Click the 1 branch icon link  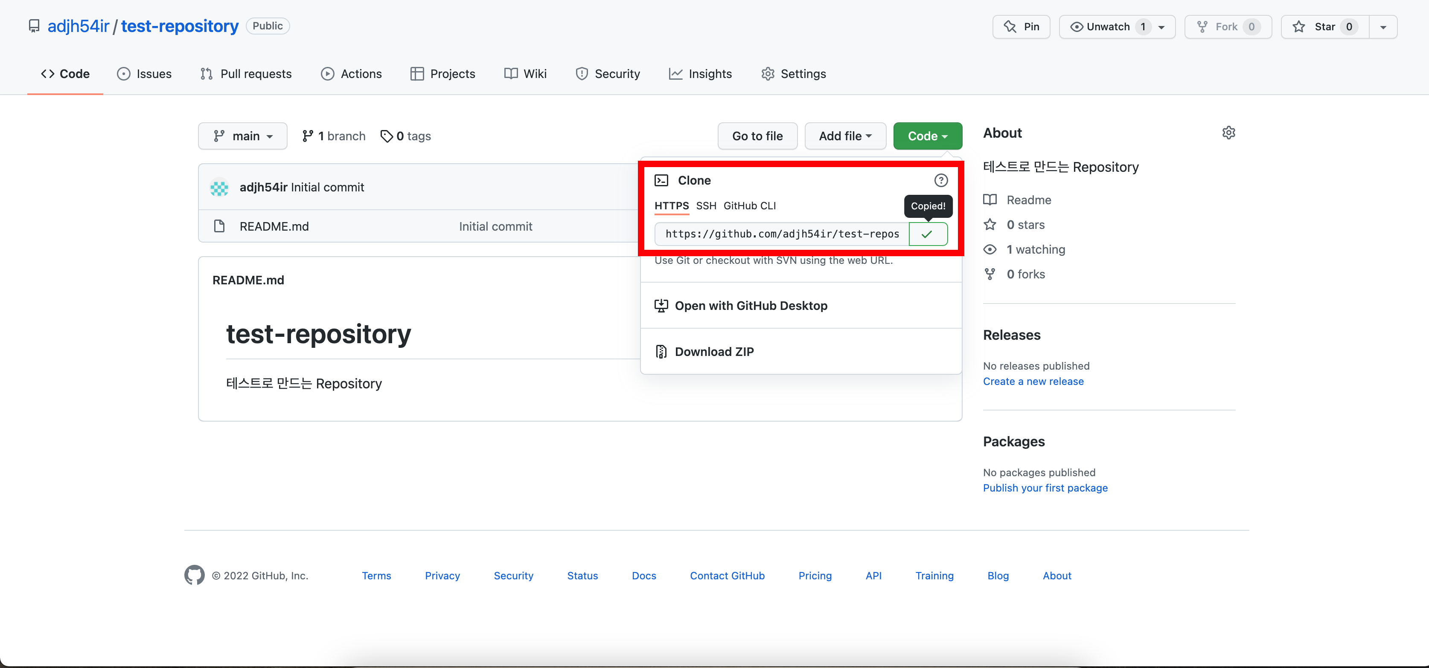click(x=333, y=136)
